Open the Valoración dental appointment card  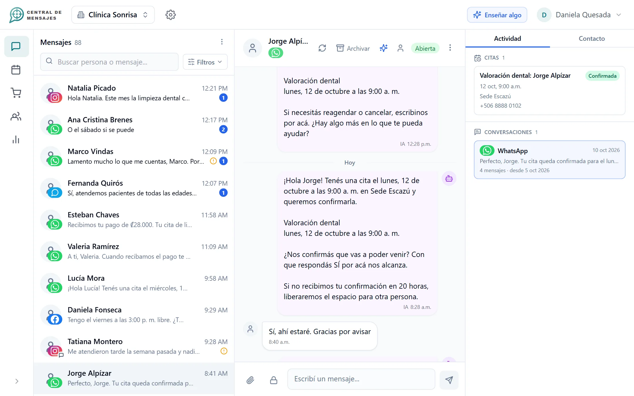(x=549, y=90)
